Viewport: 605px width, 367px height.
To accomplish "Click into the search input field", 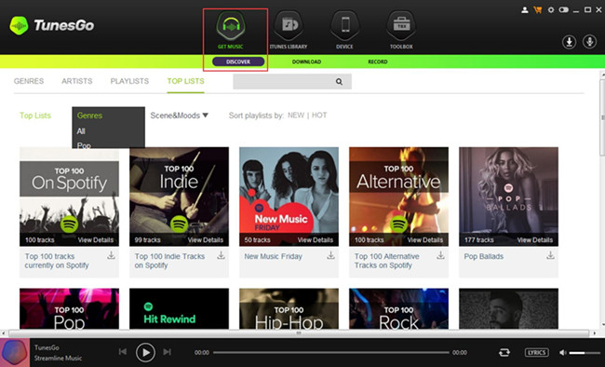I will coord(292,82).
